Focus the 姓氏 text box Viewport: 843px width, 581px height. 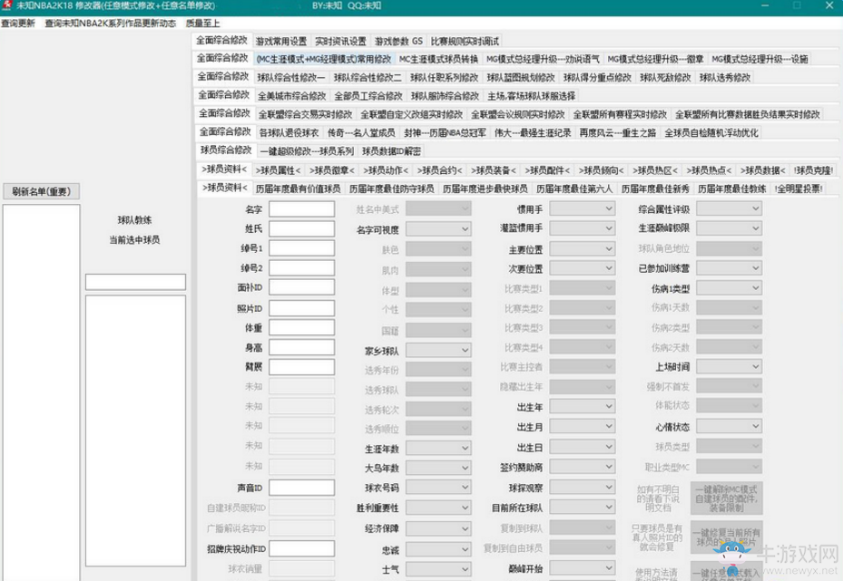tap(301, 228)
